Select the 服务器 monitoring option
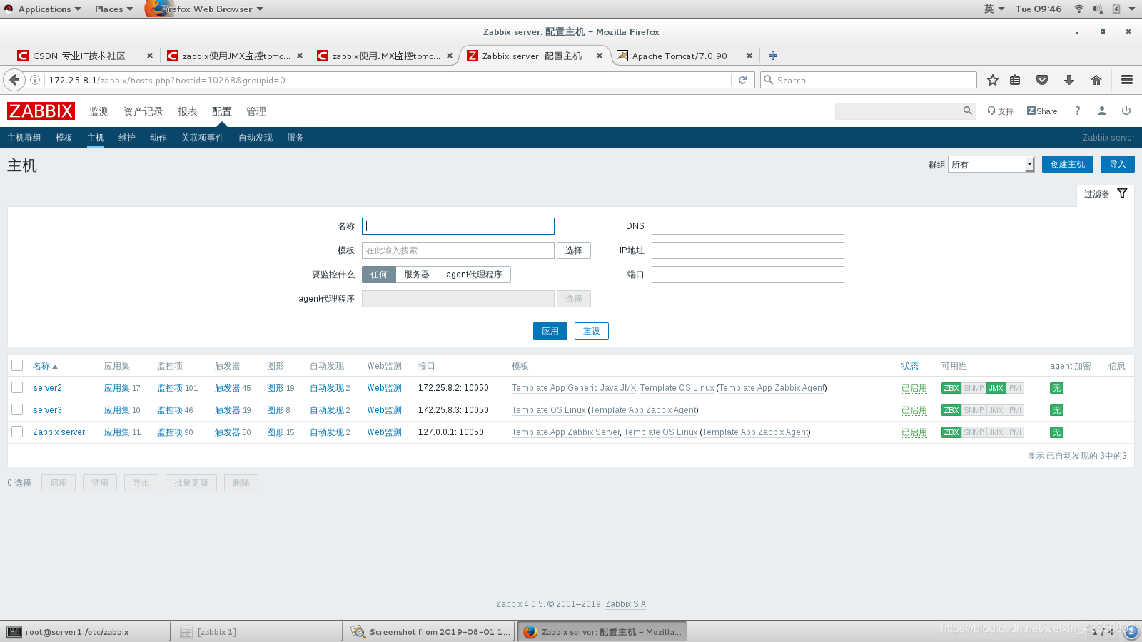1142x642 pixels. tap(417, 275)
